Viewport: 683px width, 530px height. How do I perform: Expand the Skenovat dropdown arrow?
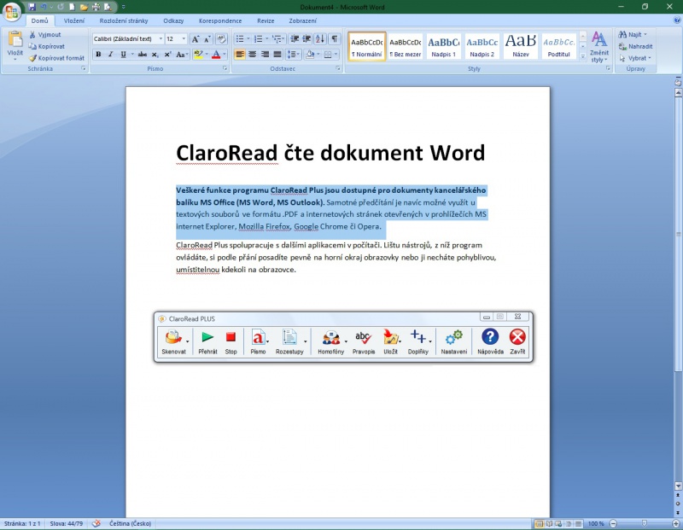tap(187, 342)
